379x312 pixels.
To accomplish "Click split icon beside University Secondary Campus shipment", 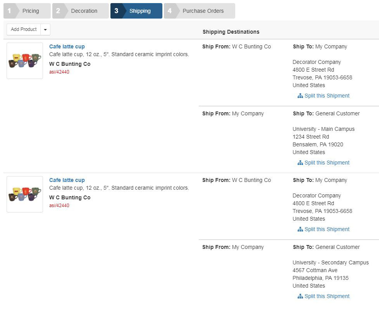I will tap(300, 296).
